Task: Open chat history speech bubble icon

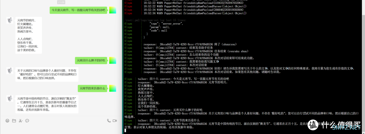Action: coord(27,121)
